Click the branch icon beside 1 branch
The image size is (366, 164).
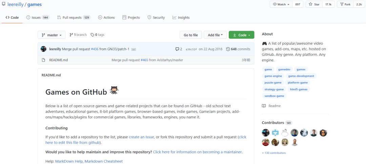click(71, 35)
